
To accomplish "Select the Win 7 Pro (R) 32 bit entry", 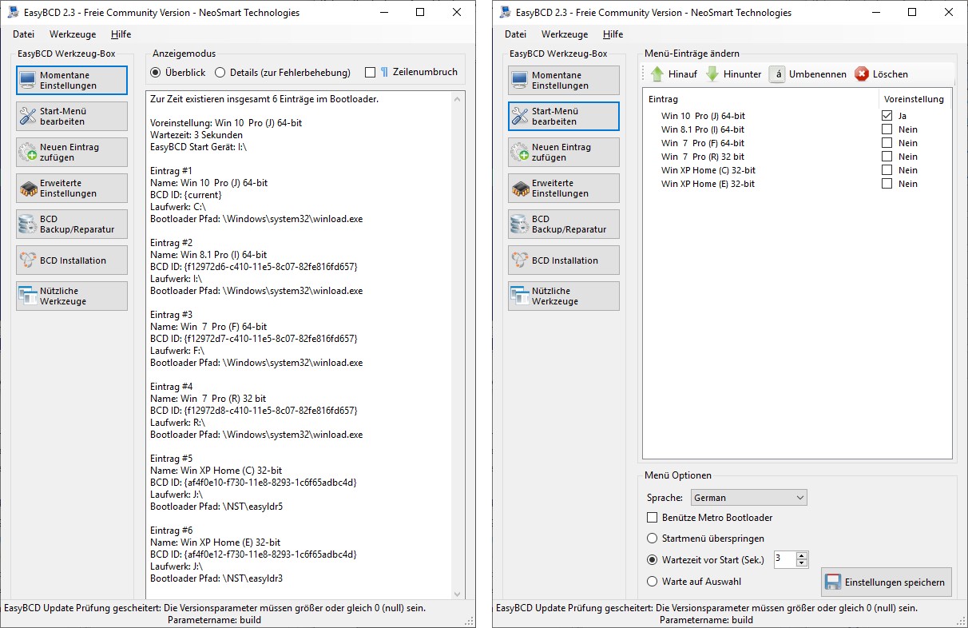I will point(703,157).
